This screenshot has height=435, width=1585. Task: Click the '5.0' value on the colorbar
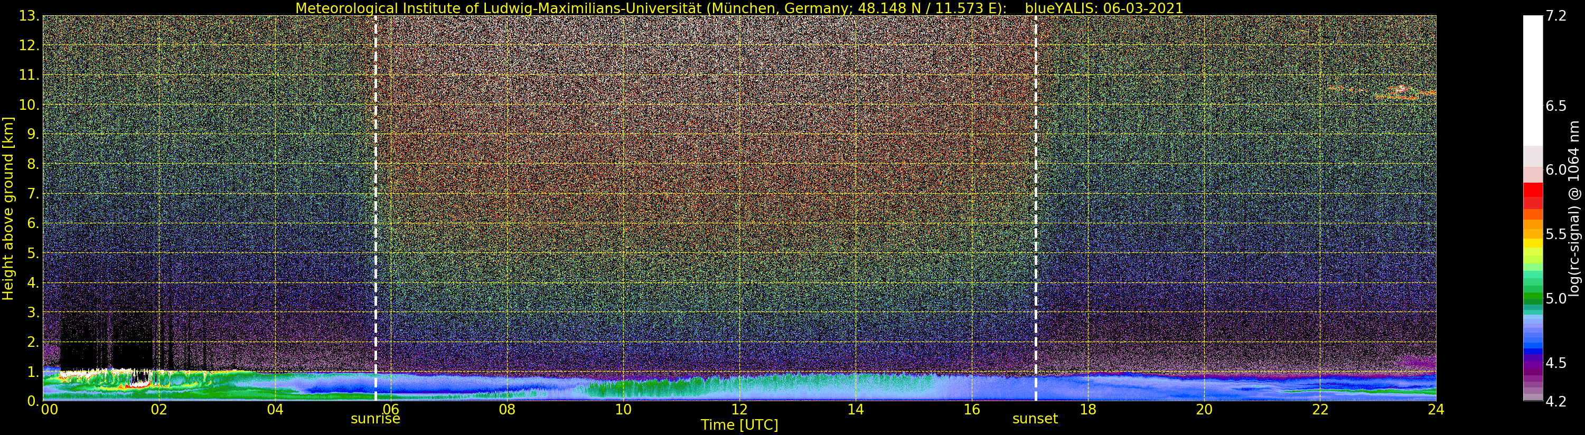pos(1555,298)
